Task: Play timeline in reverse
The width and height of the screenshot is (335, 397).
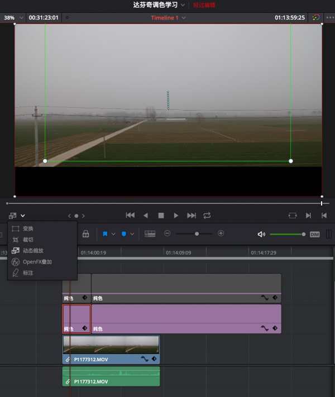Action: point(146,216)
